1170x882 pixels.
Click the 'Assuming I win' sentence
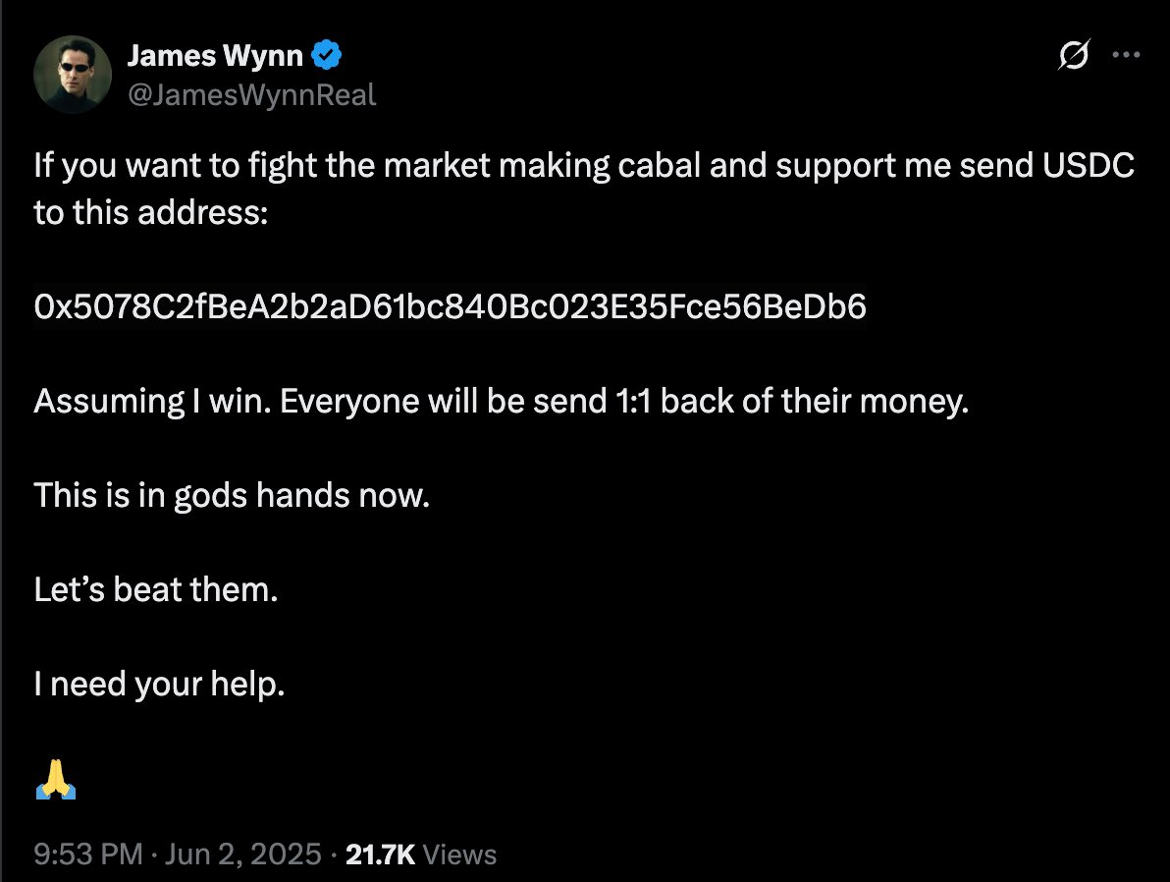click(152, 401)
